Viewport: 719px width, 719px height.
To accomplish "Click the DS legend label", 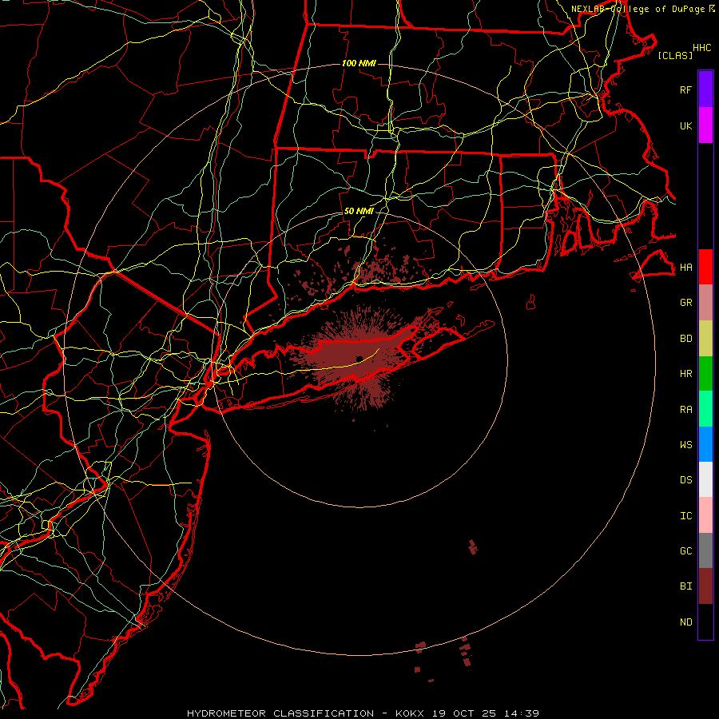I will (x=685, y=480).
